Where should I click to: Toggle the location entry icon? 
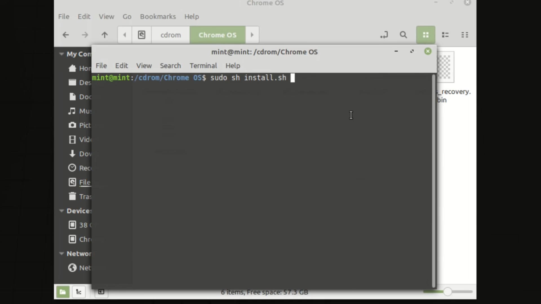[384, 35]
